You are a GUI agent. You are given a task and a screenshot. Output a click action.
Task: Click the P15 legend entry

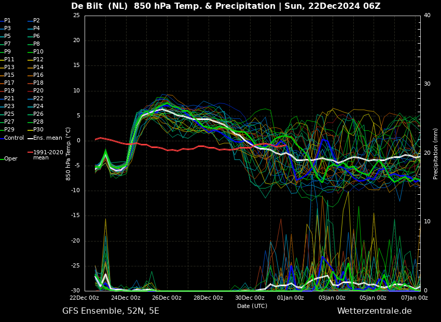tap(9, 75)
